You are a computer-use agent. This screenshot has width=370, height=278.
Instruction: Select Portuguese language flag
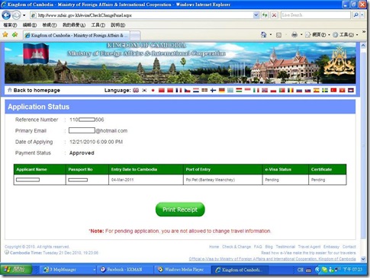pyautogui.click(x=282, y=90)
